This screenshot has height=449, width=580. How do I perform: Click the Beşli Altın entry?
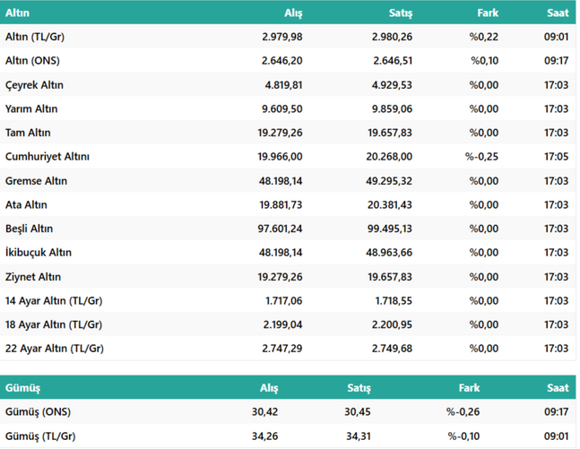(x=30, y=229)
